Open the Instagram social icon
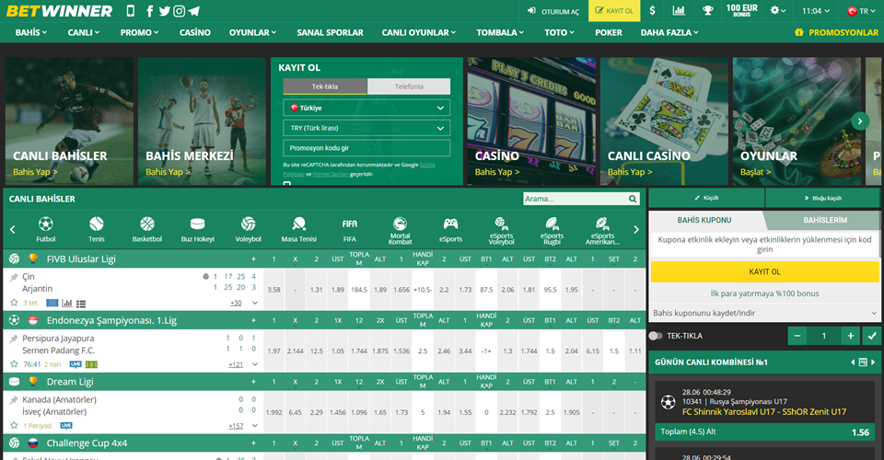 click(x=179, y=11)
